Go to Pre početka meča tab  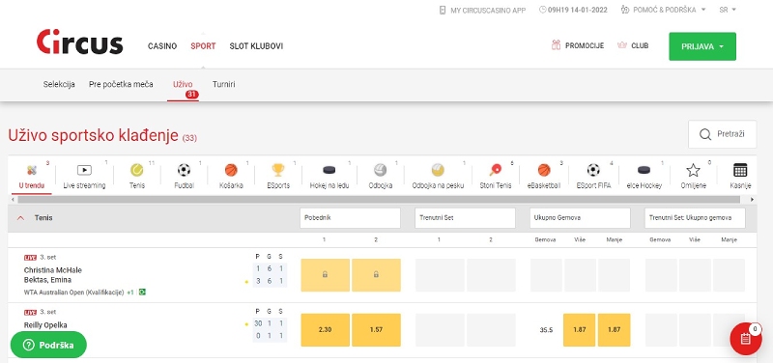click(x=121, y=84)
